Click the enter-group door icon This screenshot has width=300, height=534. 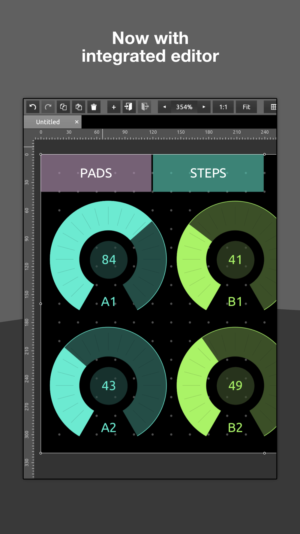coord(129,107)
